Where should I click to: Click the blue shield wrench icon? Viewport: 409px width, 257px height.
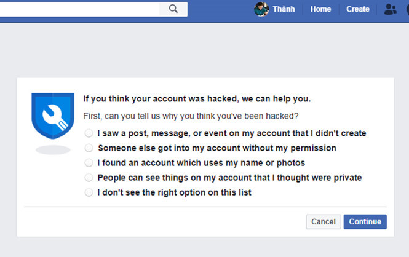[52, 117]
